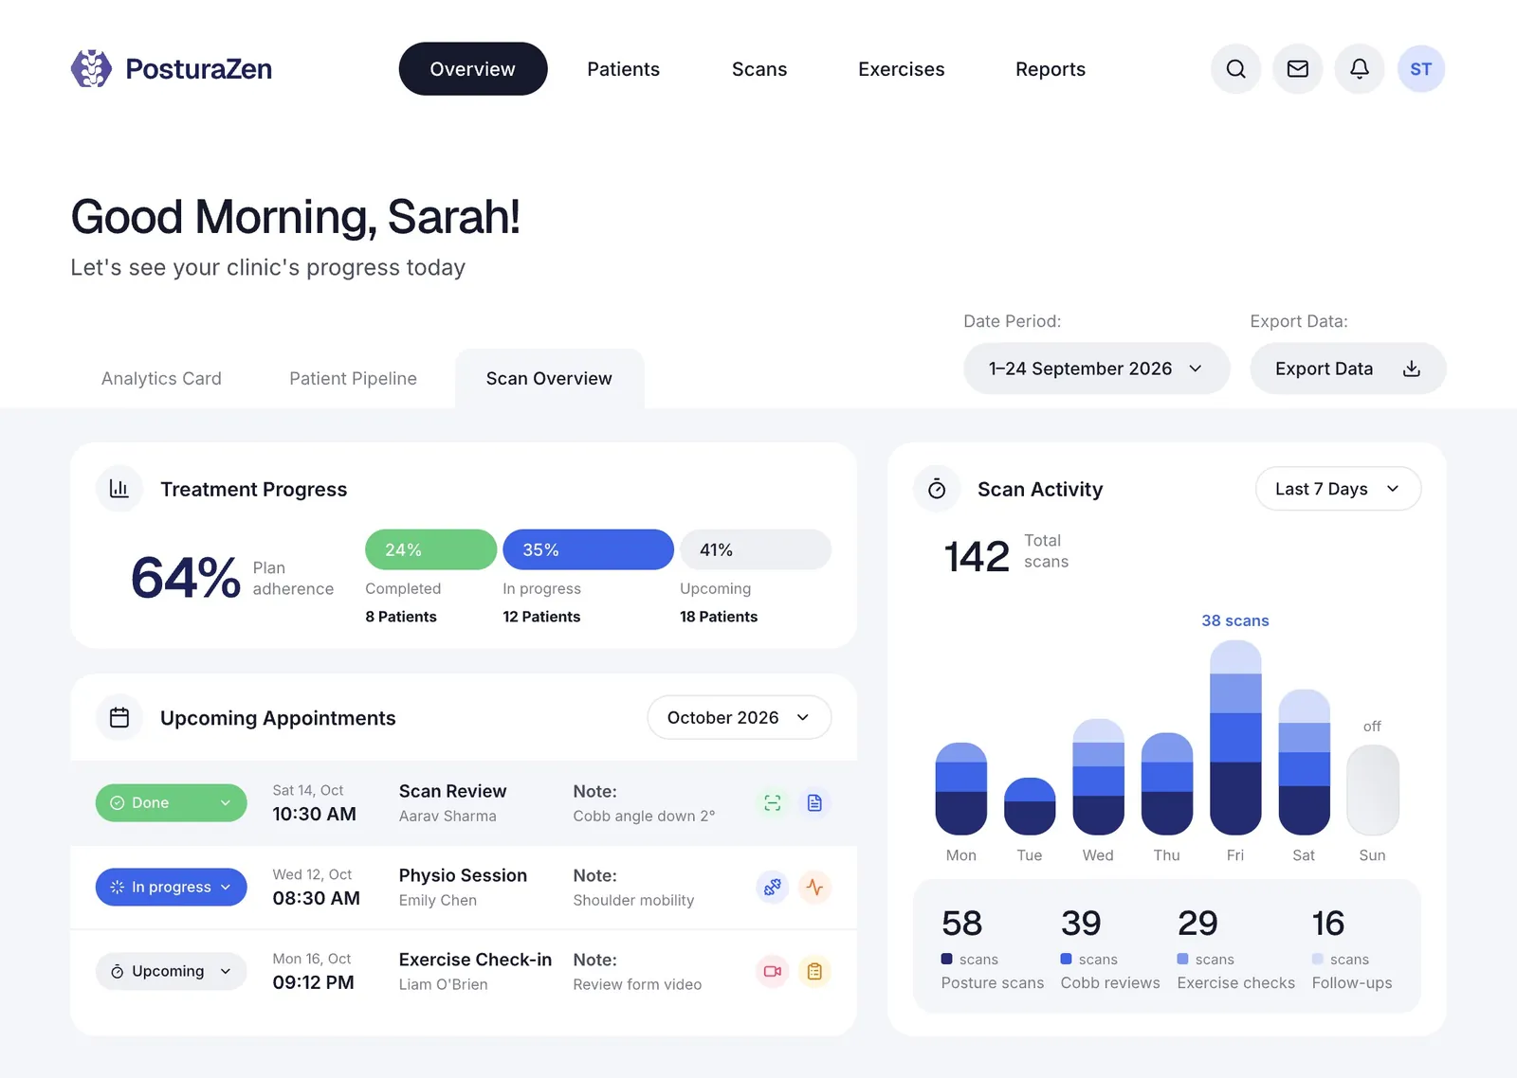Click the Follow-ups legend swatch

tap(1317, 959)
